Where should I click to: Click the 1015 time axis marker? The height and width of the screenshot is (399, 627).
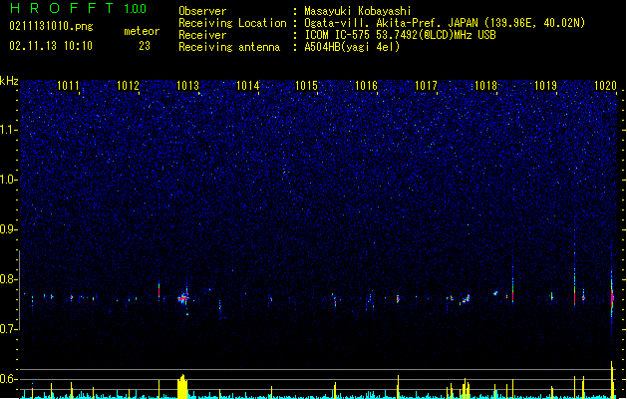(306, 86)
